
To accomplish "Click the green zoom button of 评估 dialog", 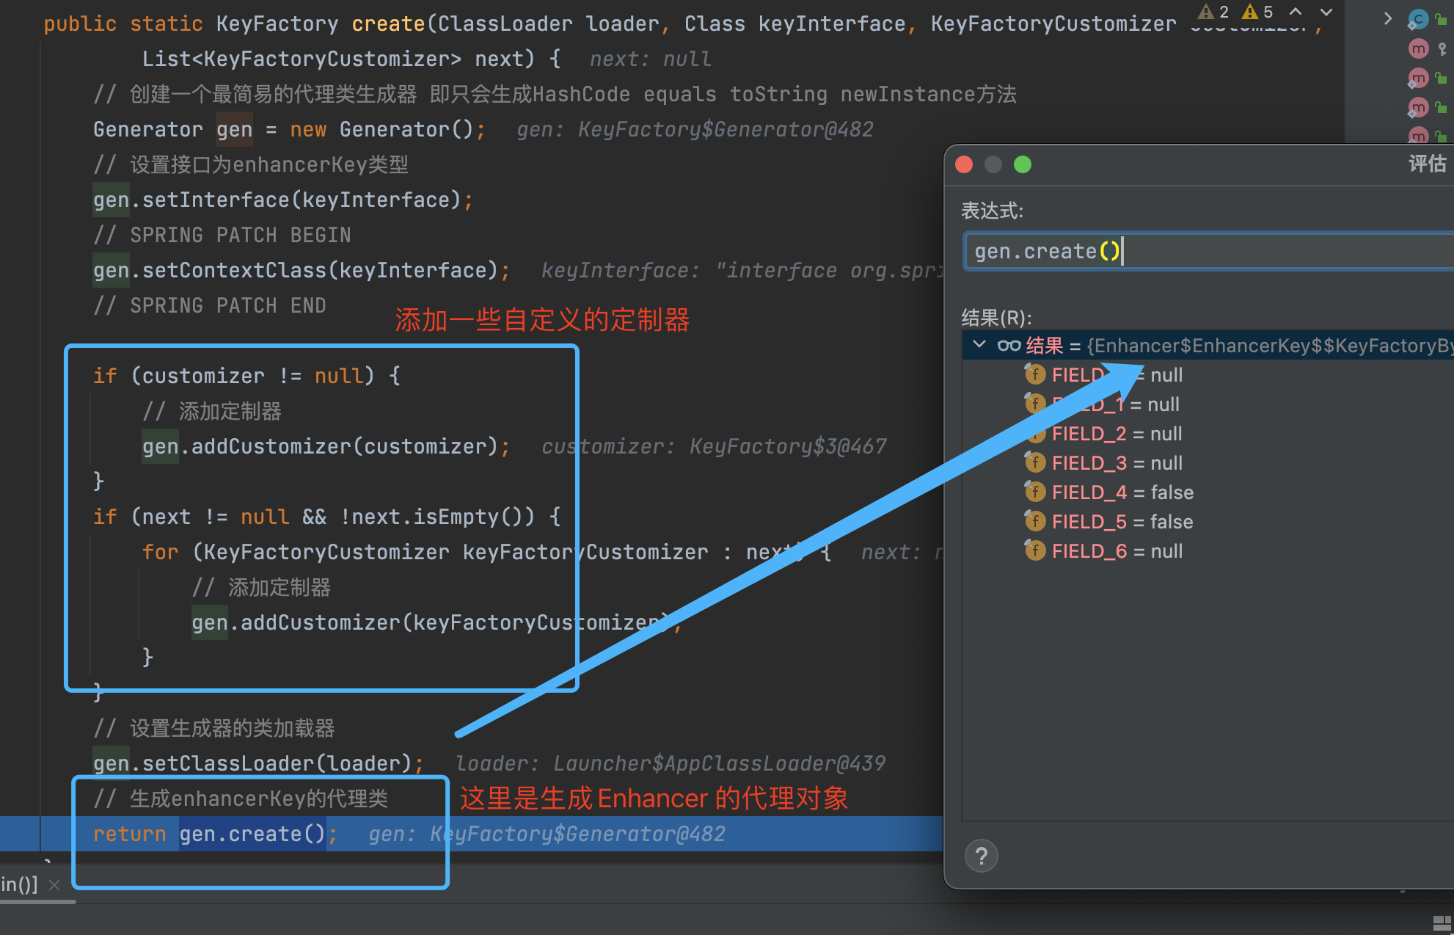I will click(x=1023, y=164).
